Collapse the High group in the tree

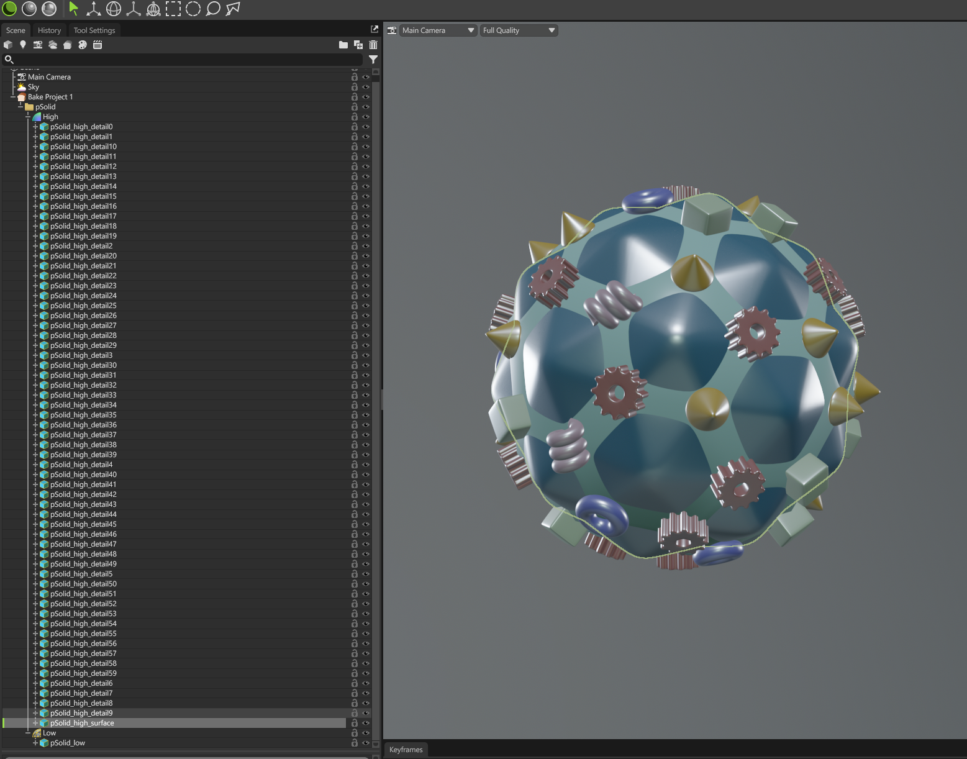pyautogui.click(x=28, y=117)
